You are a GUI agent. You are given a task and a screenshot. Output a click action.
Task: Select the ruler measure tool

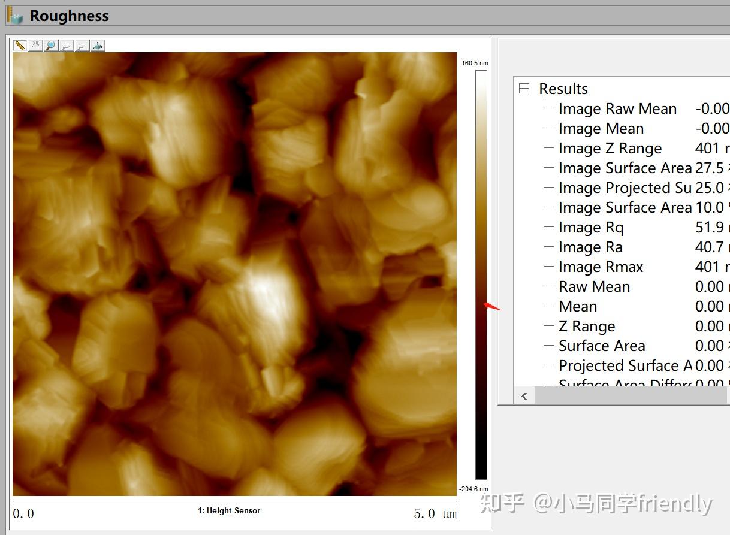[x=20, y=45]
